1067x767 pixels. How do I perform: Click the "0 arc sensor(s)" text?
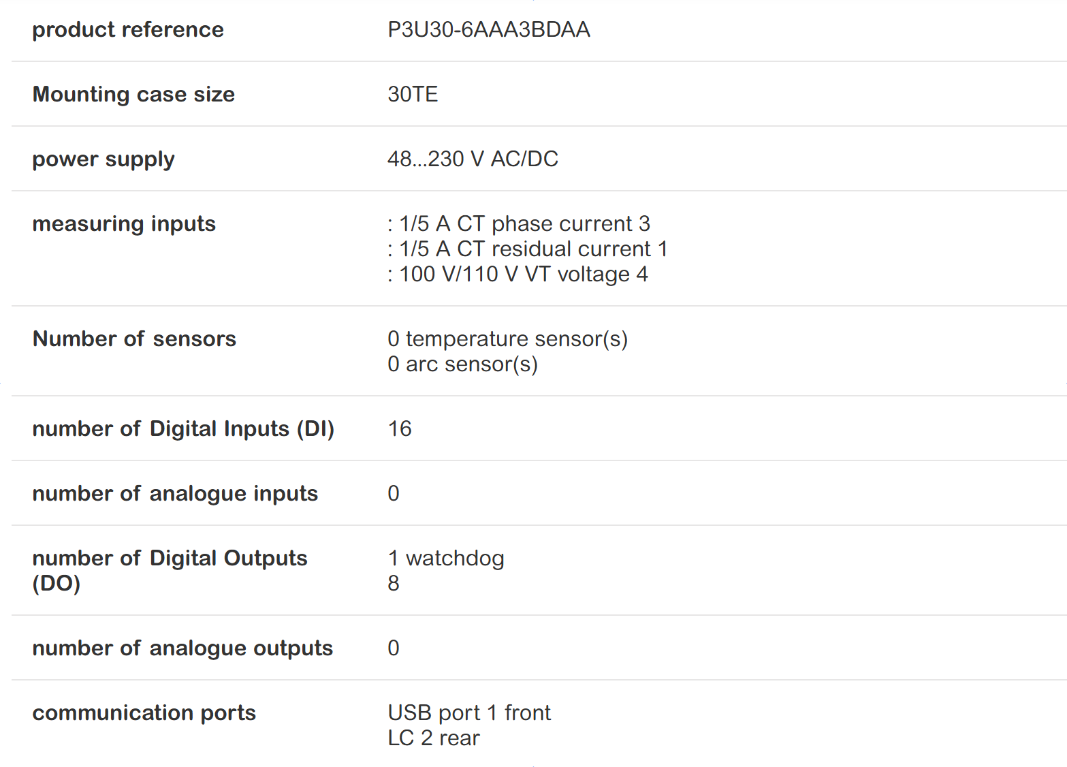462,364
